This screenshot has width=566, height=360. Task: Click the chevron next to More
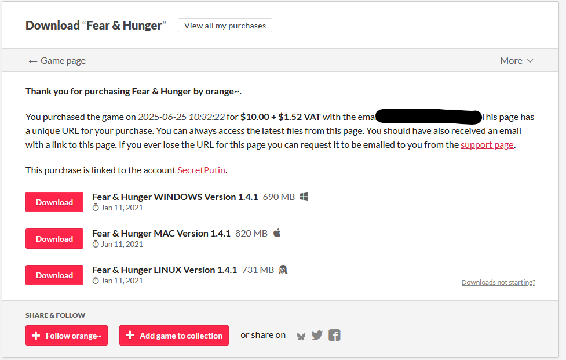pos(530,61)
